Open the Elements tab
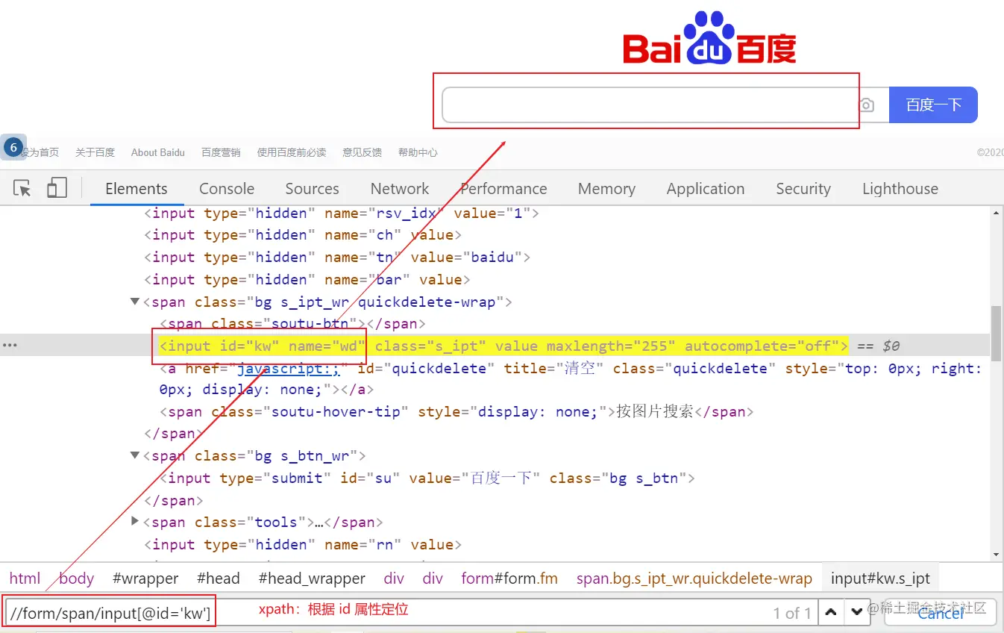Screen dimensions: 1004x633 pos(137,189)
